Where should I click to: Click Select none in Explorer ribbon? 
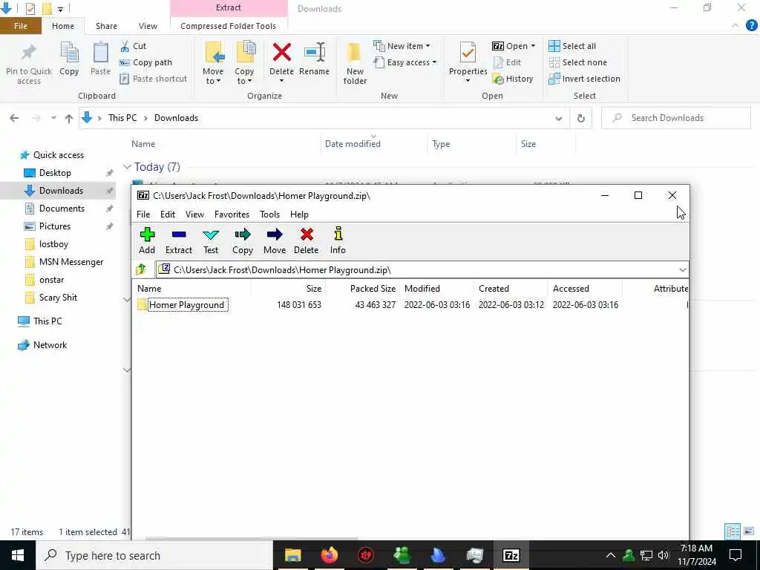(x=577, y=62)
